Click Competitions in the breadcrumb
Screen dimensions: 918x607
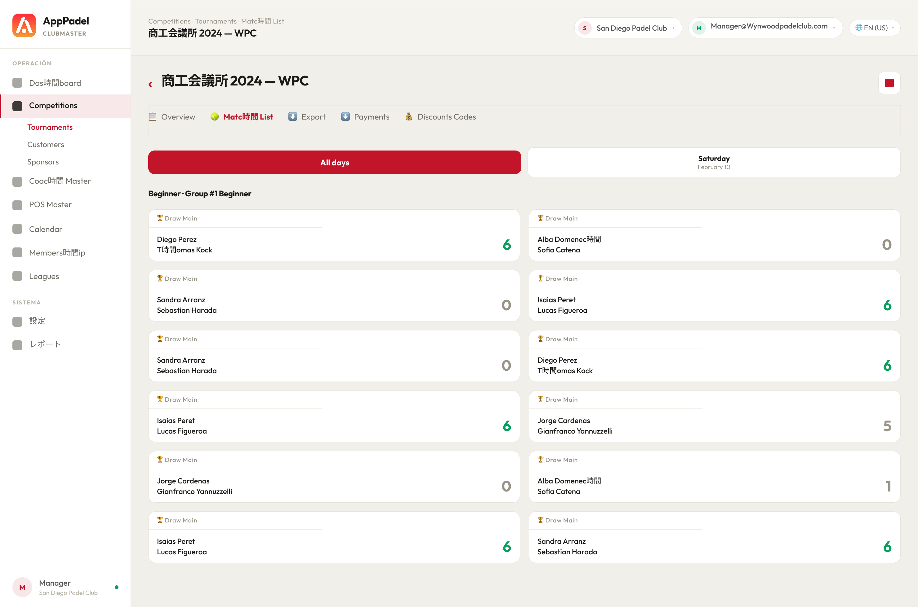pos(169,21)
